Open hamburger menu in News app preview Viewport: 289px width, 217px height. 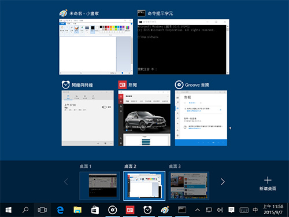(x=121, y=96)
